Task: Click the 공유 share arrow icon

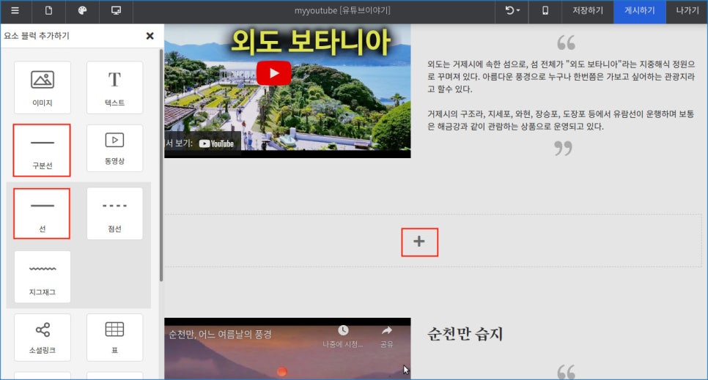Action: 386,331
